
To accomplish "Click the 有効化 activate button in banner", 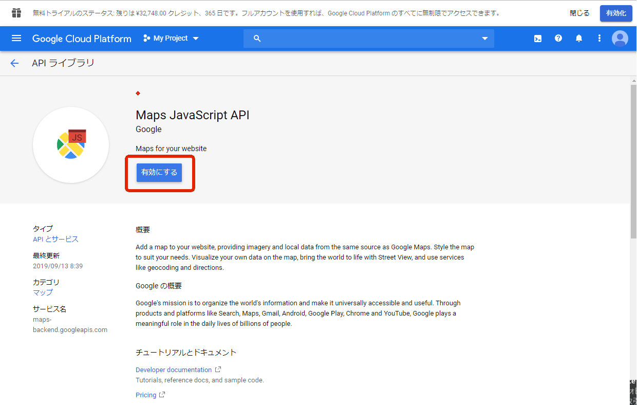I will (616, 13).
